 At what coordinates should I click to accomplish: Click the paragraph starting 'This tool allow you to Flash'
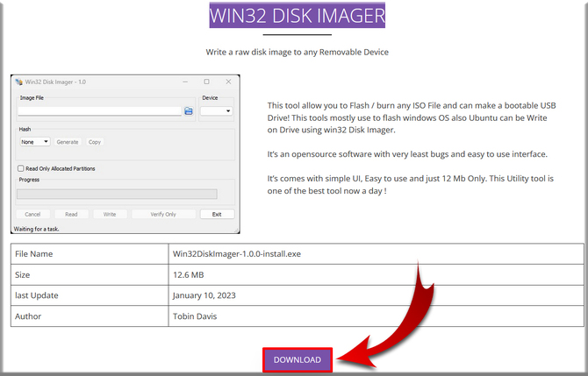pos(412,117)
